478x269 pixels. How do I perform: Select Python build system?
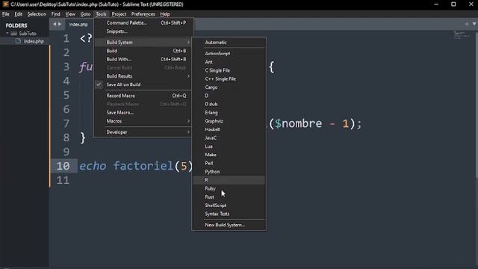(x=229, y=172)
